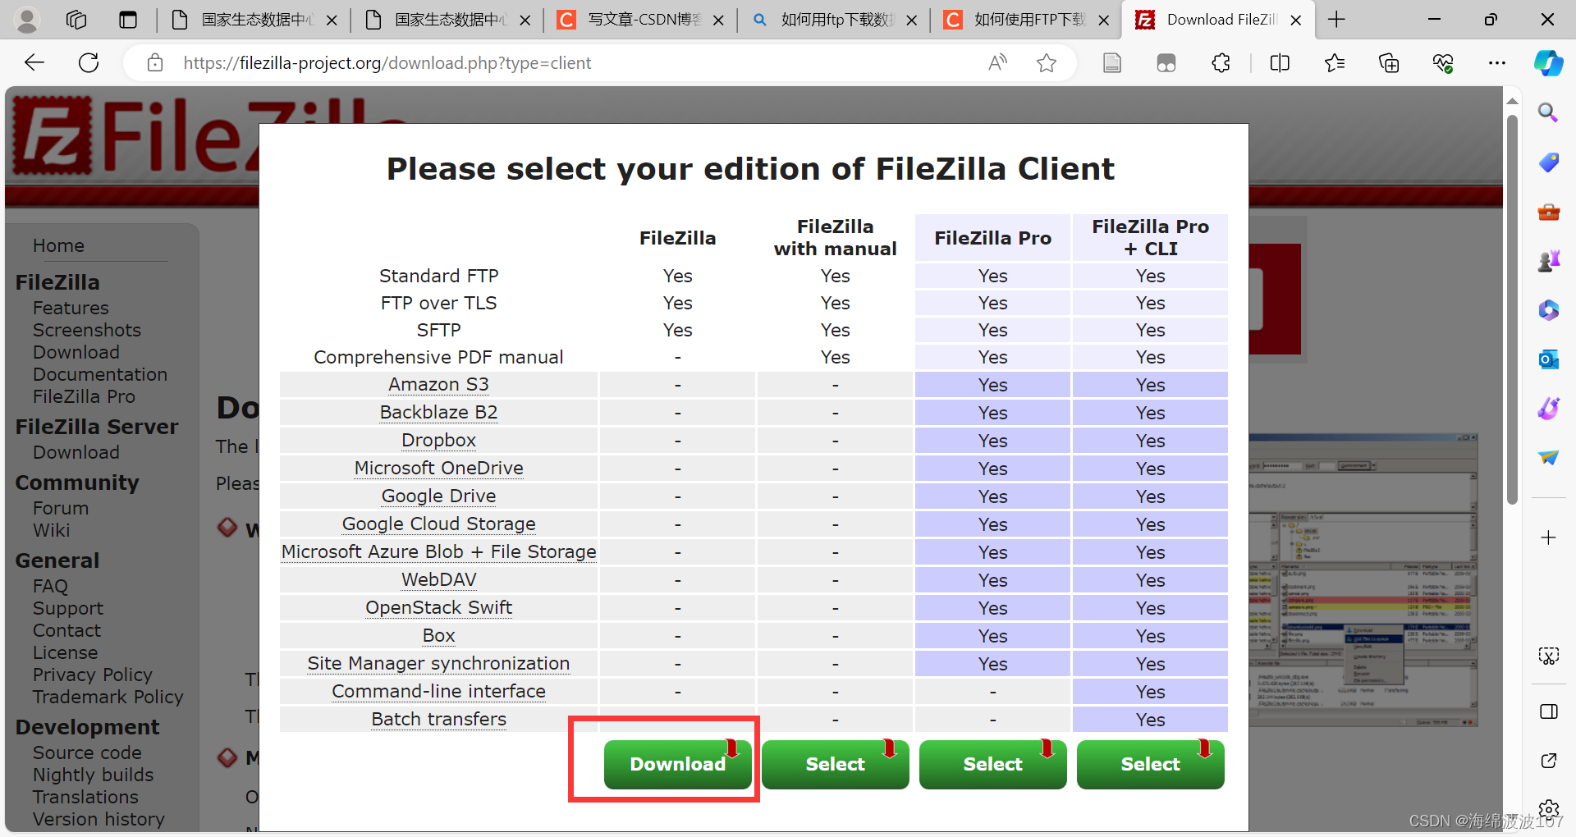Open the Microsoft OneDrive feature link
Image resolution: width=1576 pixels, height=837 pixels.
438,469
